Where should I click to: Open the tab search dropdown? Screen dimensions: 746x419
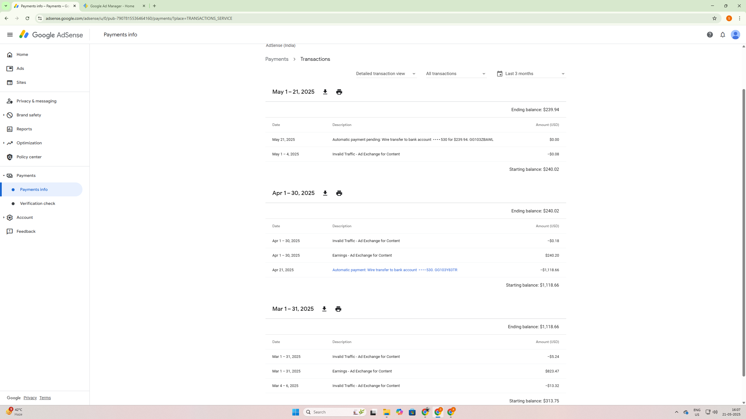click(6, 6)
